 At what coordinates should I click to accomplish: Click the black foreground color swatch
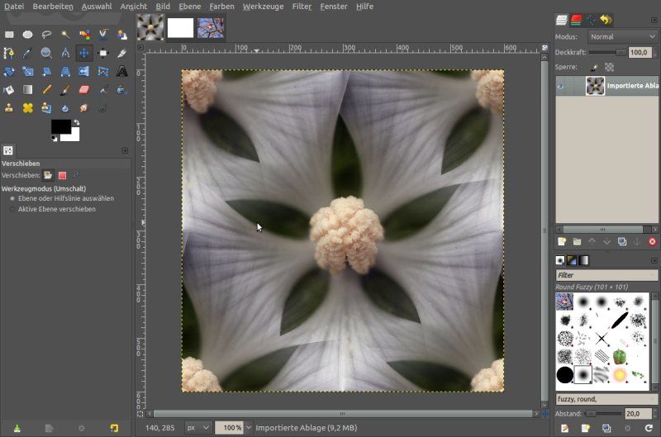(60, 126)
